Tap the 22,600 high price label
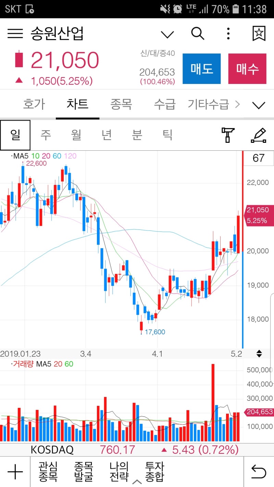The image size is (274, 487). click(x=36, y=164)
